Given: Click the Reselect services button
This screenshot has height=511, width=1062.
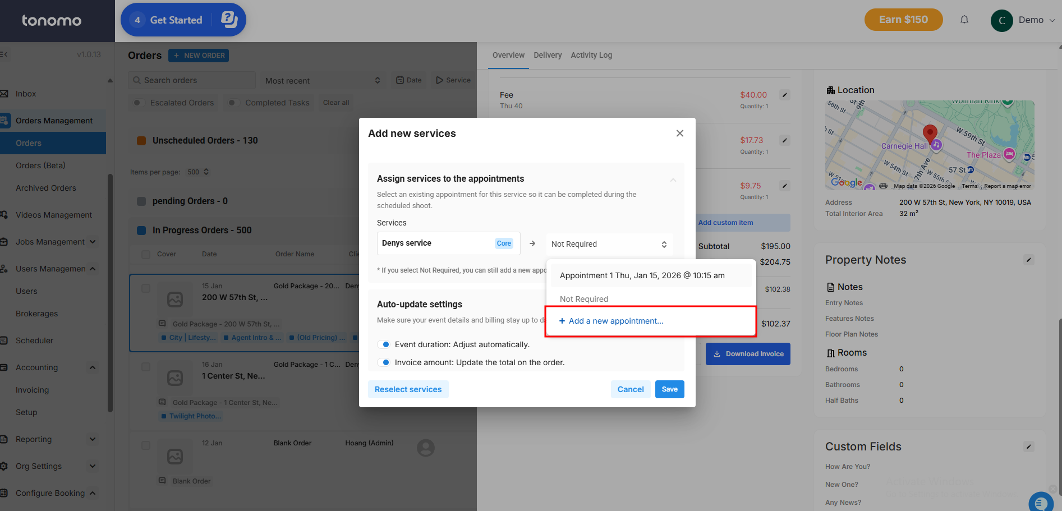Looking at the screenshot, I should [408, 389].
